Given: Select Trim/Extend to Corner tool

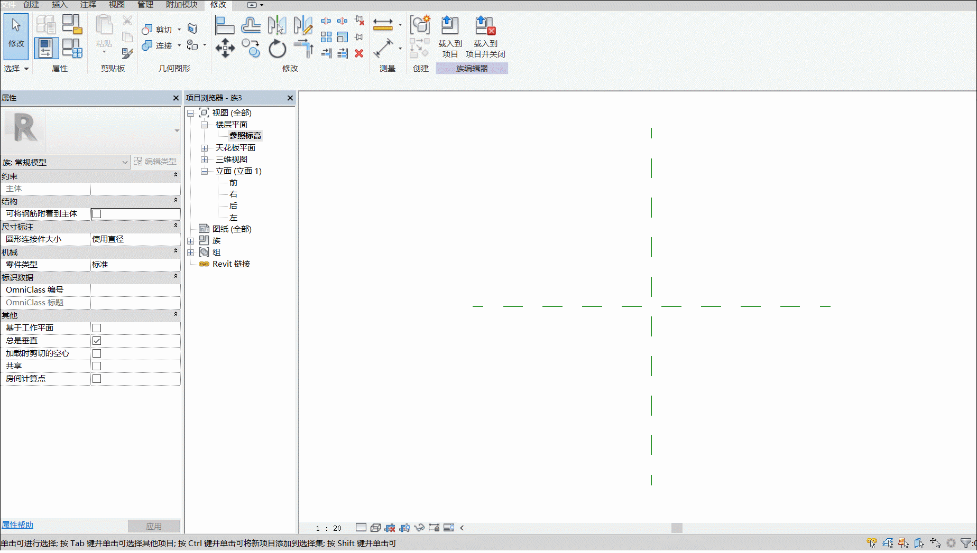Looking at the screenshot, I should pyautogui.click(x=303, y=49).
